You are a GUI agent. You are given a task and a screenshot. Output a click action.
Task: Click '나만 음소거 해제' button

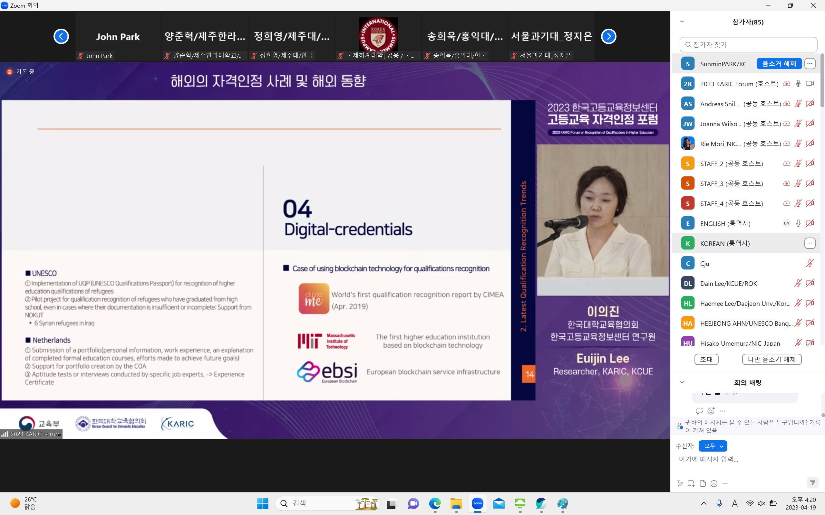pos(772,359)
